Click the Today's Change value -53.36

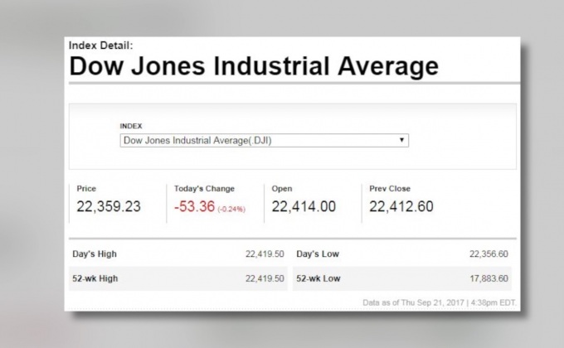(x=194, y=207)
